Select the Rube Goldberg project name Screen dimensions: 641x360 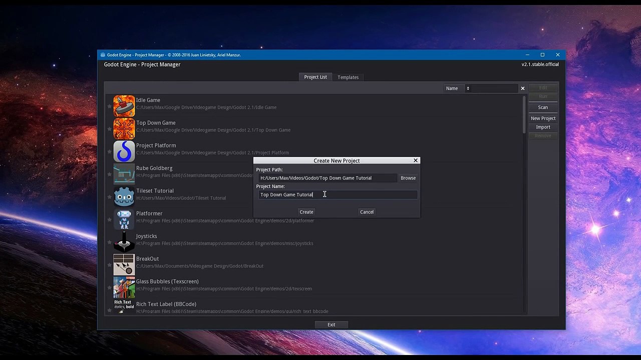point(154,168)
